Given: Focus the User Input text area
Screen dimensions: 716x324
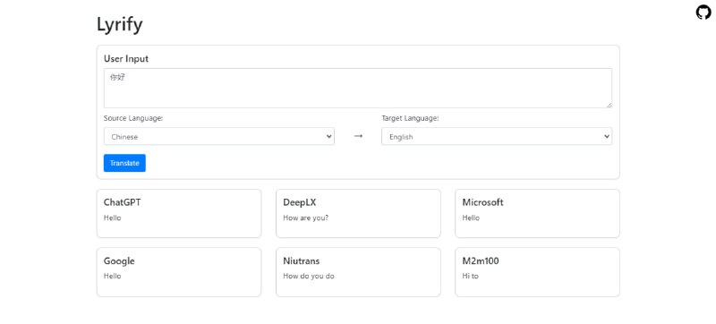Looking at the screenshot, I should (358, 88).
